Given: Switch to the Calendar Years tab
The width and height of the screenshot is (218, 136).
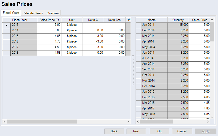Looking at the screenshot, I should (x=33, y=13).
